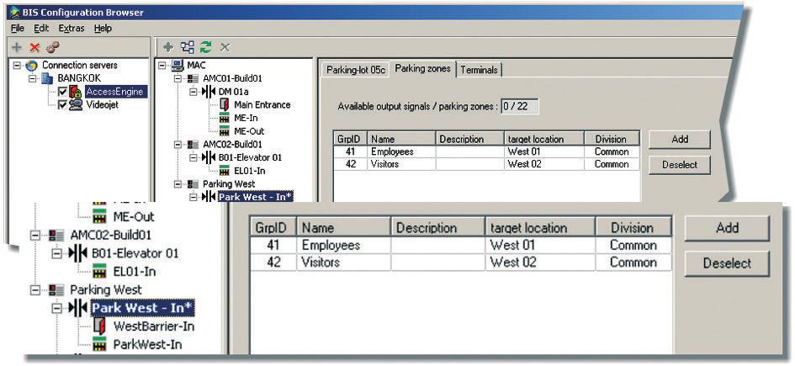795x366 pixels.
Task: Click the ParkWest-In reader icon
Action: (x=100, y=345)
